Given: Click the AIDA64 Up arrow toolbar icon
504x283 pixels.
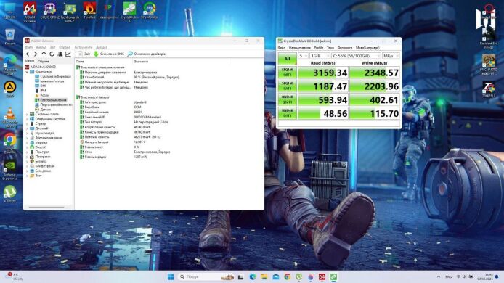Looking at the screenshot, I should pyautogui.click(x=44, y=54).
